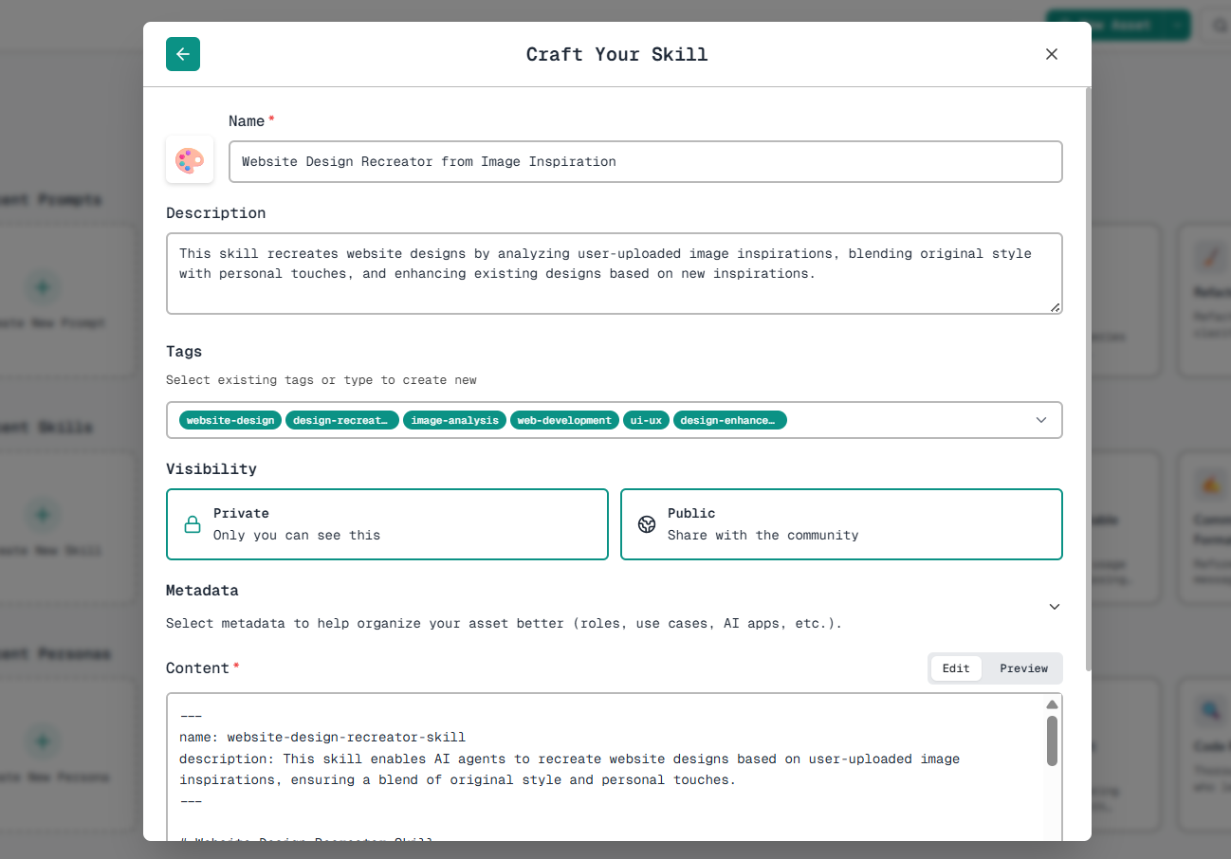Select the Private visibility option

pyautogui.click(x=387, y=523)
